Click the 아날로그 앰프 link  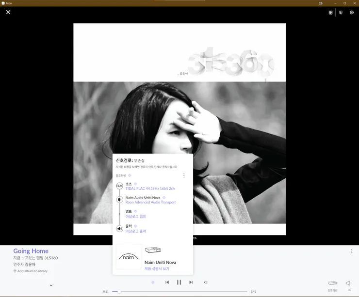click(135, 217)
